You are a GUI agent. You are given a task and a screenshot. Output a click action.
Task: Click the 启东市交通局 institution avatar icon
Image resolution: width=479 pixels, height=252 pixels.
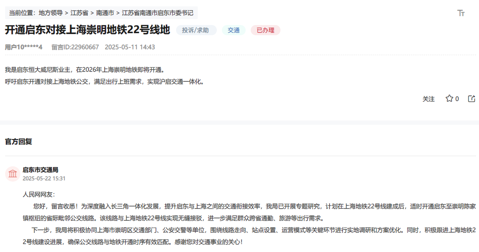13,174
